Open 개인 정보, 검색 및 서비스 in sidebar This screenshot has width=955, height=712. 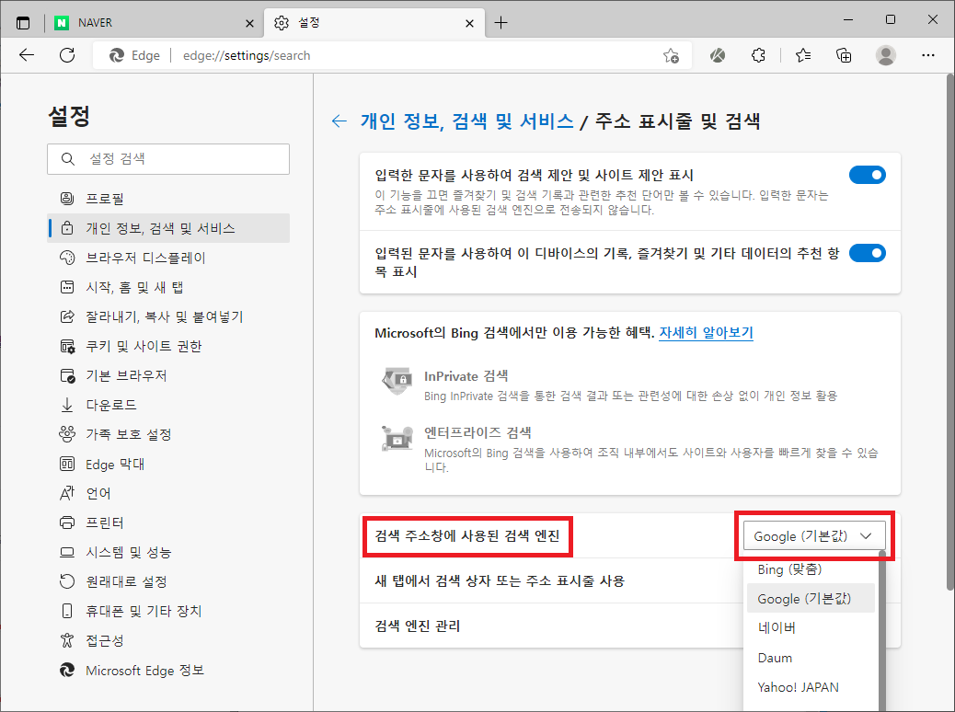(168, 228)
